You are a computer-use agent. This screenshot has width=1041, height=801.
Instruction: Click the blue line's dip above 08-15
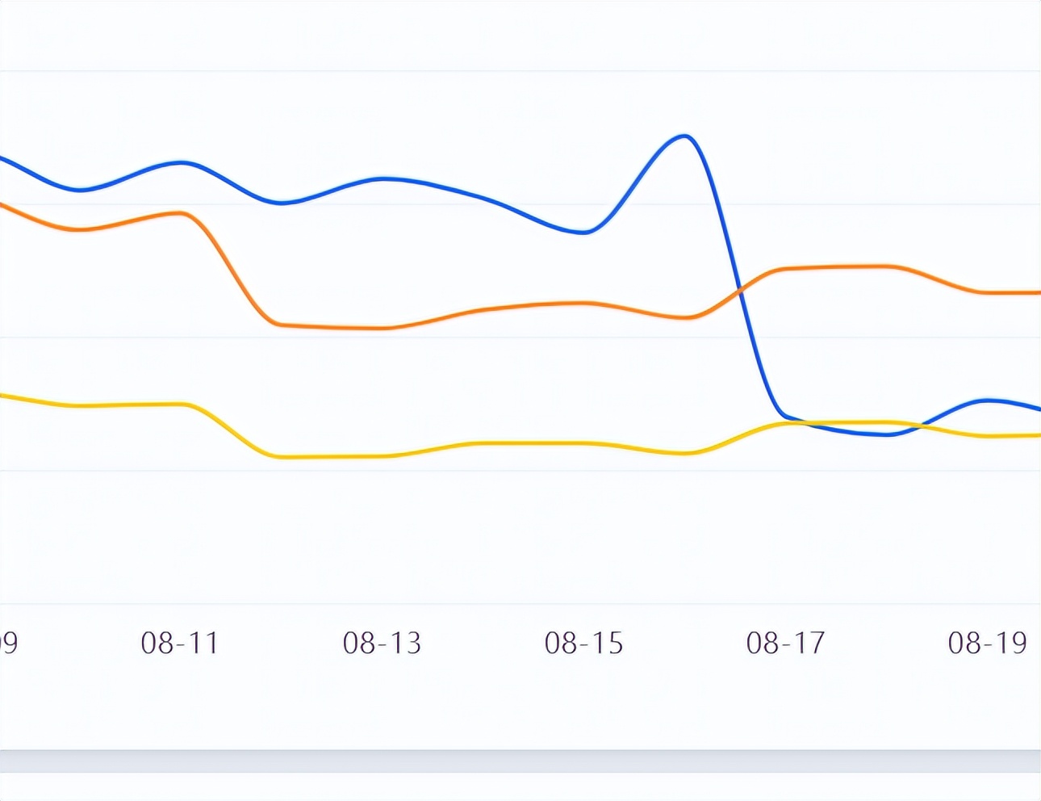pos(584,233)
